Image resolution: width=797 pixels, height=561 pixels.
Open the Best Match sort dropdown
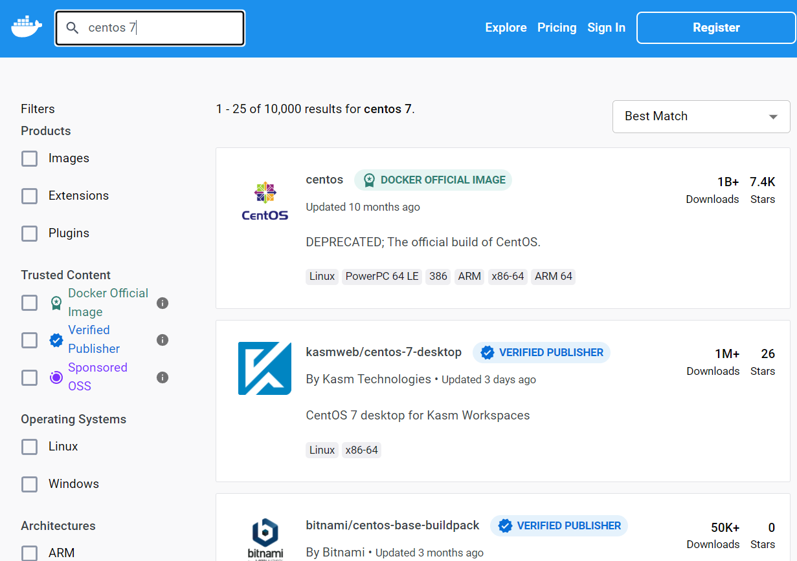701,116
